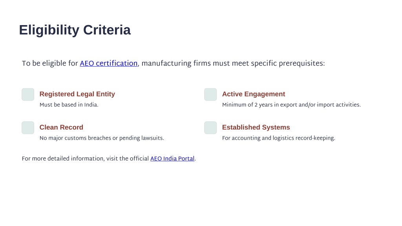
Task: Visit the AEO India Portal link
Action: pyautogui.click(x=172, y=159)
